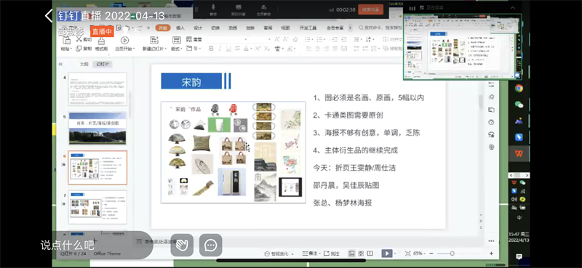Open Google Chrome from the taskbar
The height and width of the screenshot is (268, 582).
[519, 88]
